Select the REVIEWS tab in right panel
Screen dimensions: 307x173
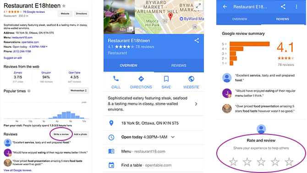[283, 19]
